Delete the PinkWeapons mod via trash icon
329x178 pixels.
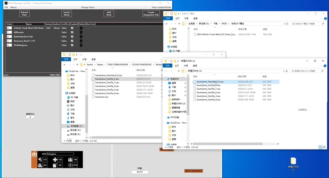point(81,45)
